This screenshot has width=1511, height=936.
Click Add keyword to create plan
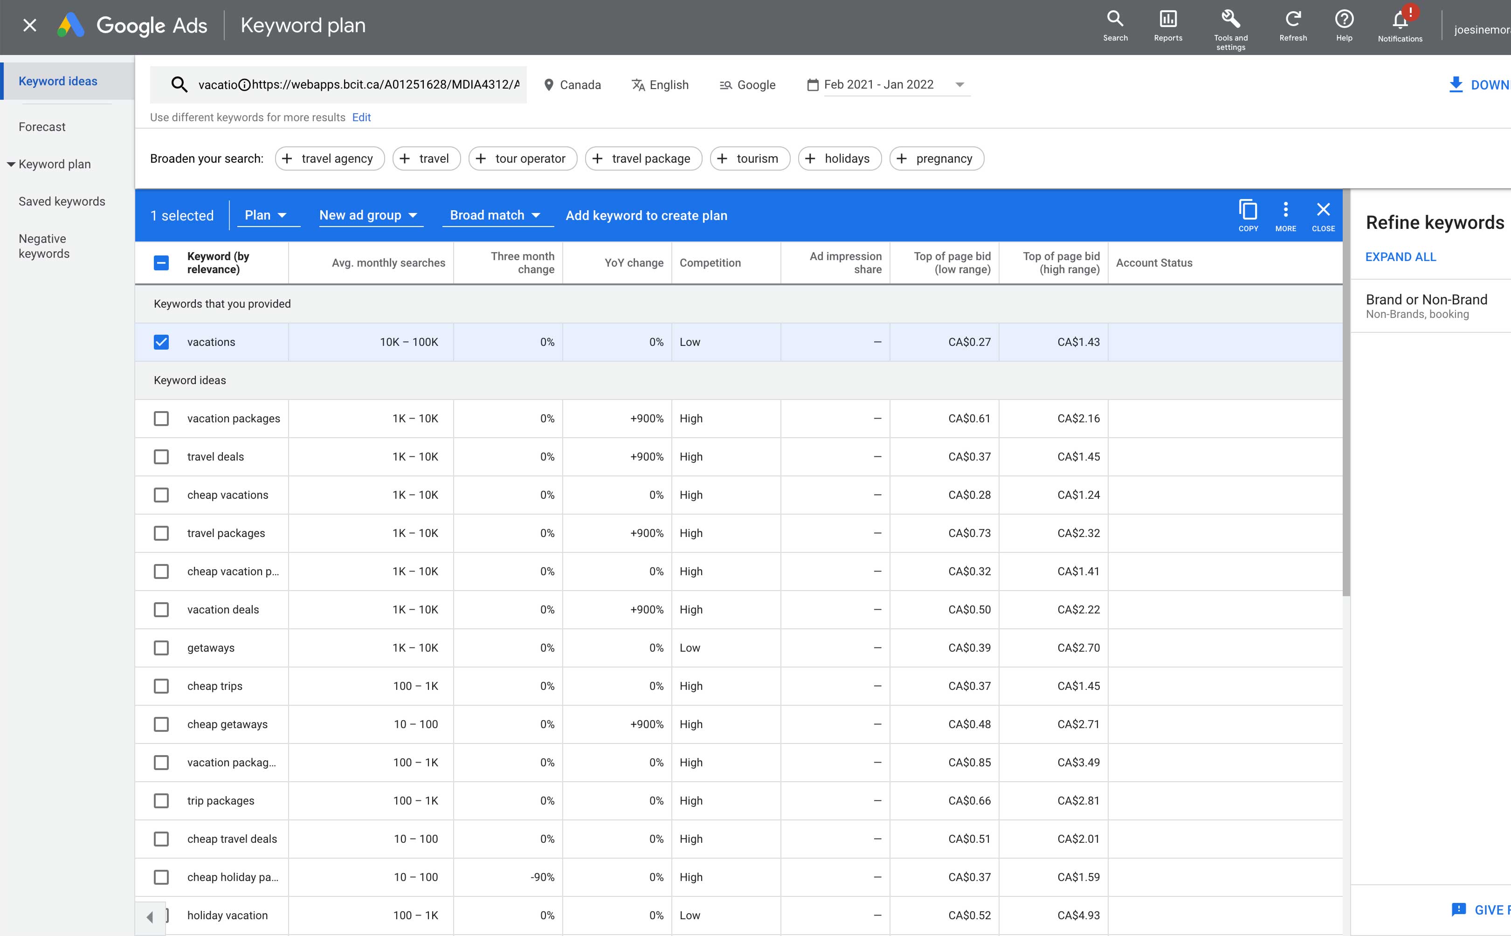pyautogui.click(x=646, y=215)
